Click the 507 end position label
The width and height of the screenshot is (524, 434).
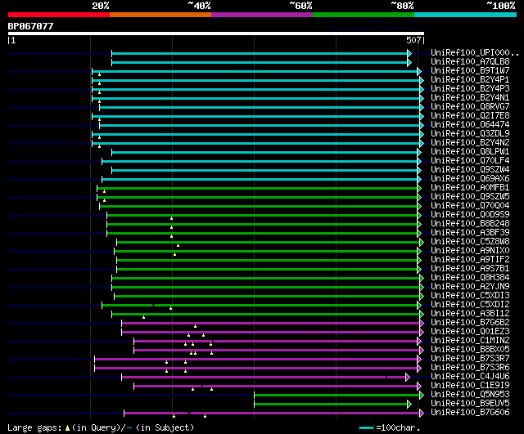[413, 40]
